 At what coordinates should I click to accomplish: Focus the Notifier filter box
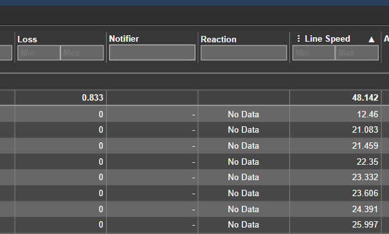152,53
